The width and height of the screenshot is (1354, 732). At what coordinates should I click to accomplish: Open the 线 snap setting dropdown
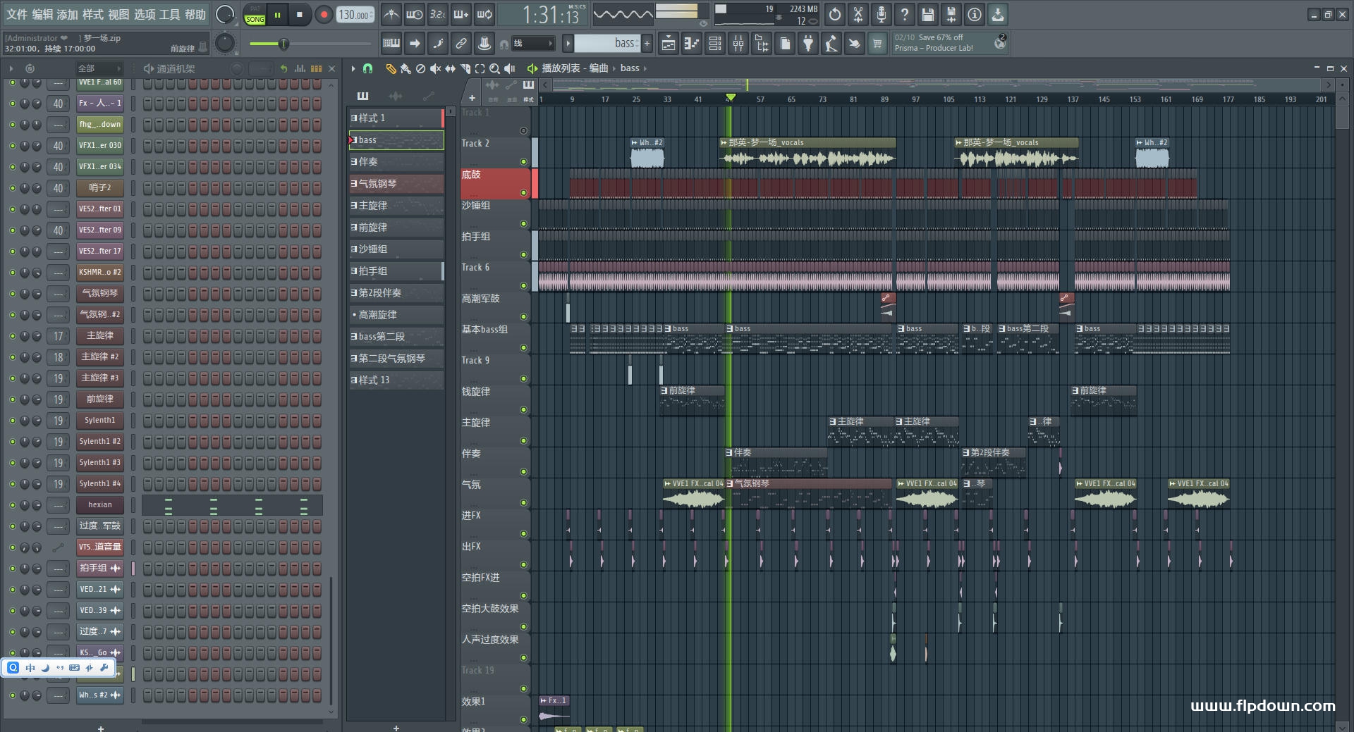(x=532, y=44)
